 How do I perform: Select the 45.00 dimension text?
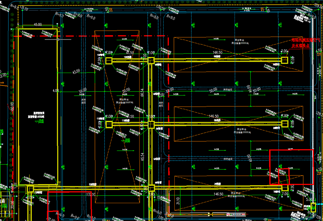tap(38, 25)
